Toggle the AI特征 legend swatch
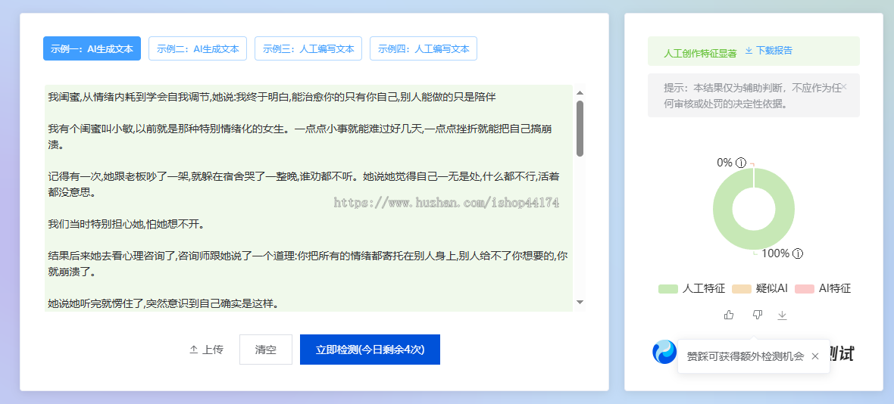894x404 pixels. [805, 289]
